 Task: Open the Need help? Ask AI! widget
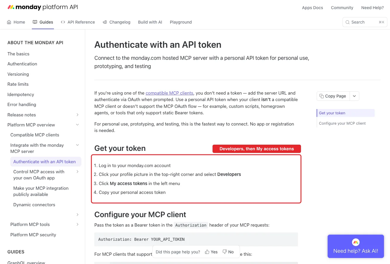tap(356, 246)
